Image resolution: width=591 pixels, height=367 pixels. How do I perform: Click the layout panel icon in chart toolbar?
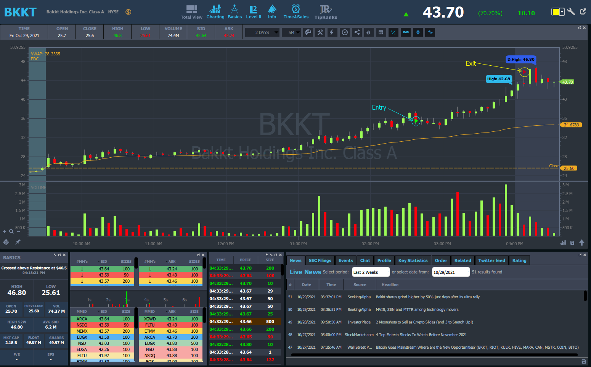point(381,32)
